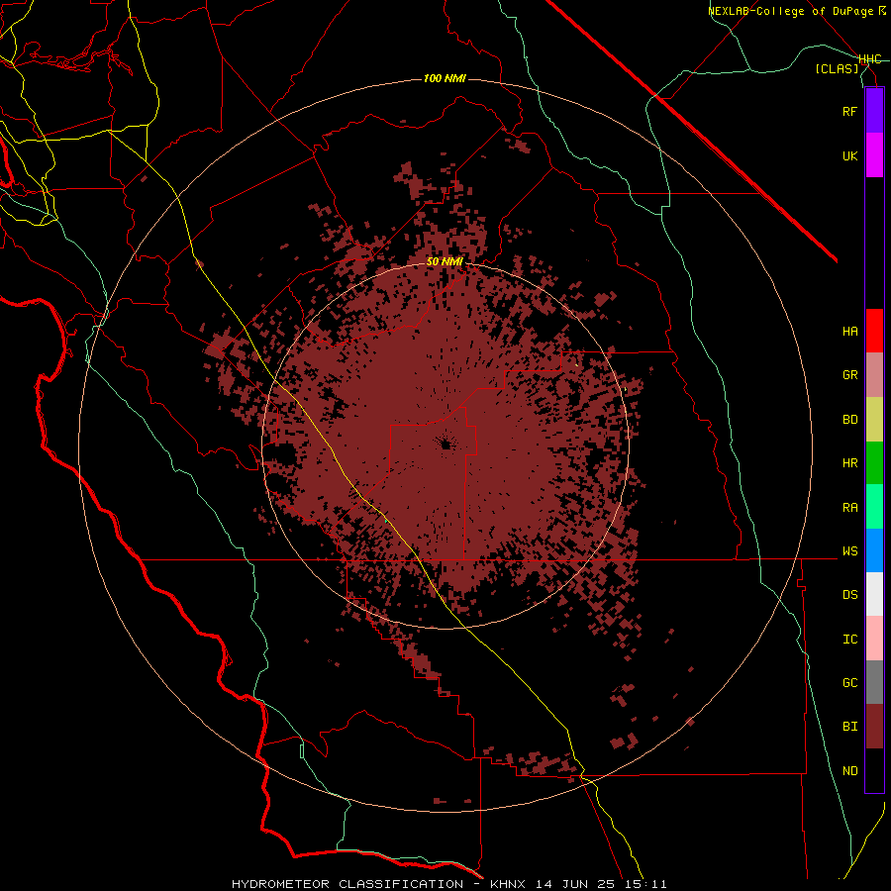Click the HR green legend swatch
Viewport: 891px width, 891px height.
point(874,462)
